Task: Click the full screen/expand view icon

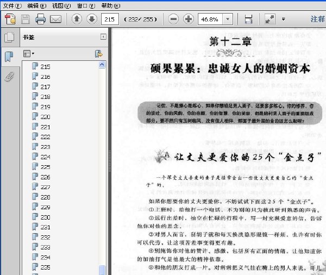Action: pyautogui.click(x=270, y=20)
